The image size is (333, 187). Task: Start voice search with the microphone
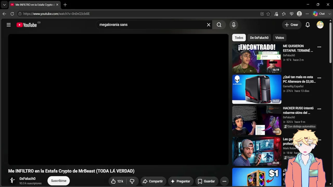tap(234, 25)
